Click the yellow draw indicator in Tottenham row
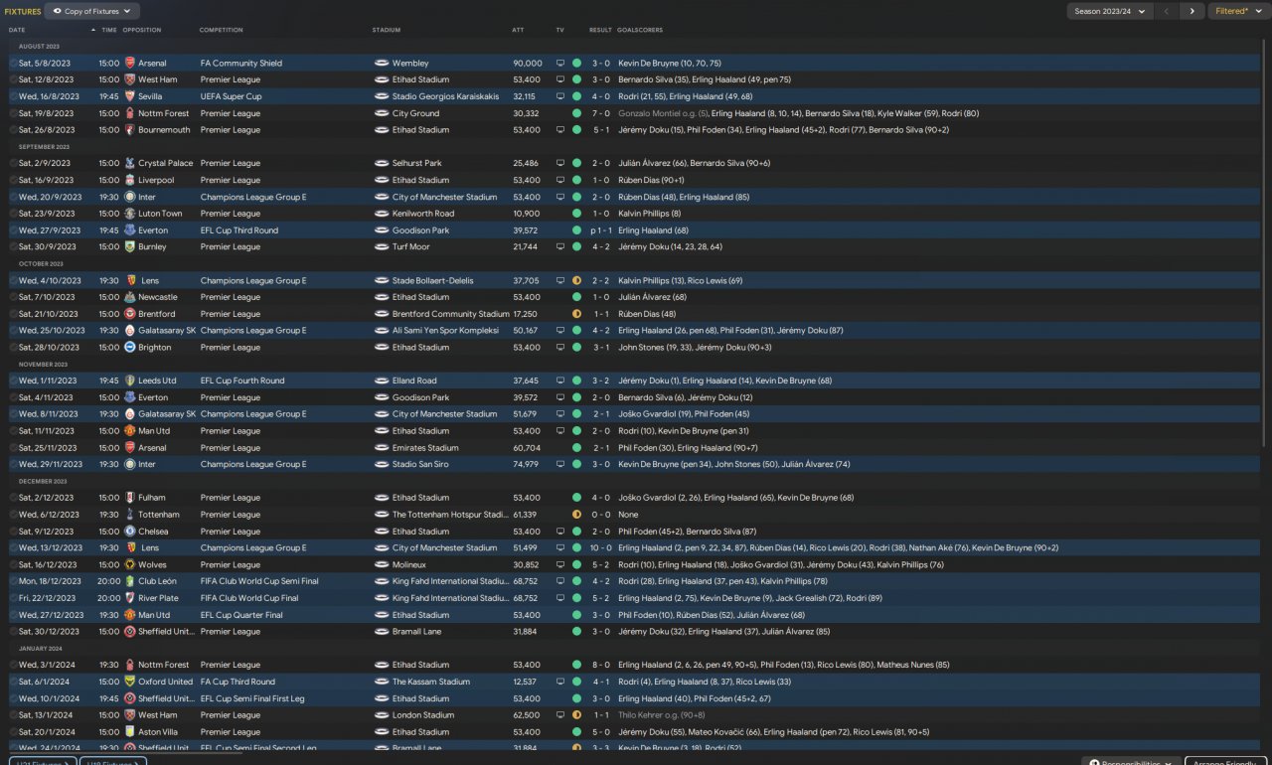 pos(576,515)
